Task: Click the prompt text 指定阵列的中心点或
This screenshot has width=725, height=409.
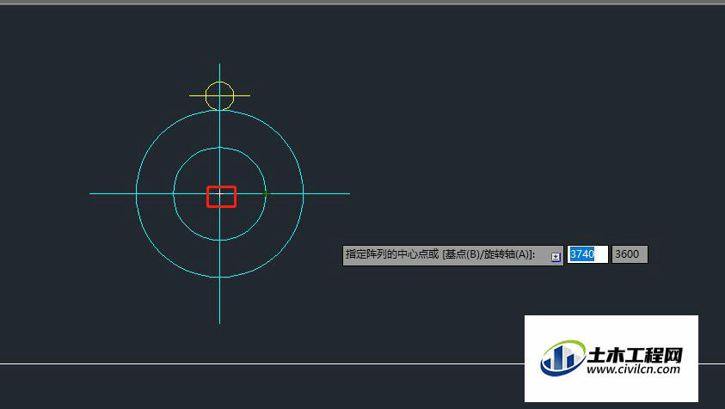Action: pyautogui.click(x=392, y=254)
